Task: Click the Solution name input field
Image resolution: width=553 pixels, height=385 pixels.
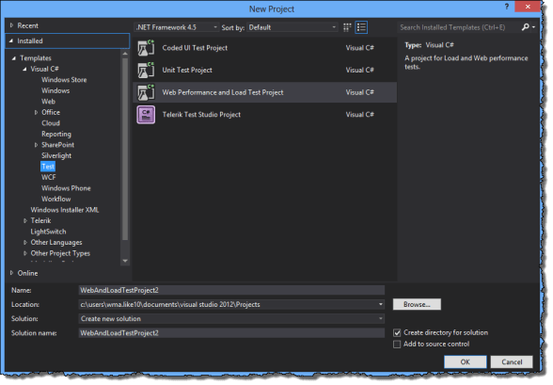Action: 231,333
